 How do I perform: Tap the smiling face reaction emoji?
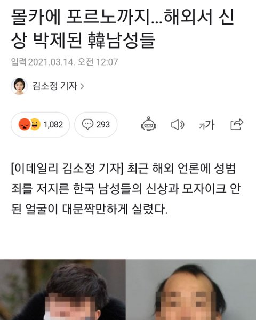click(35, 124)
